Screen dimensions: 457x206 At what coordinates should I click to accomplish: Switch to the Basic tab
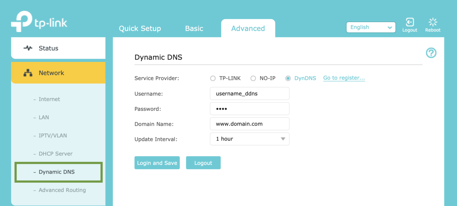(x=194, y=28)
